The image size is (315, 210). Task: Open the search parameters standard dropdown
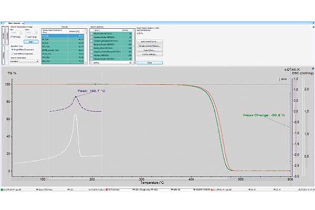(25, 61)
